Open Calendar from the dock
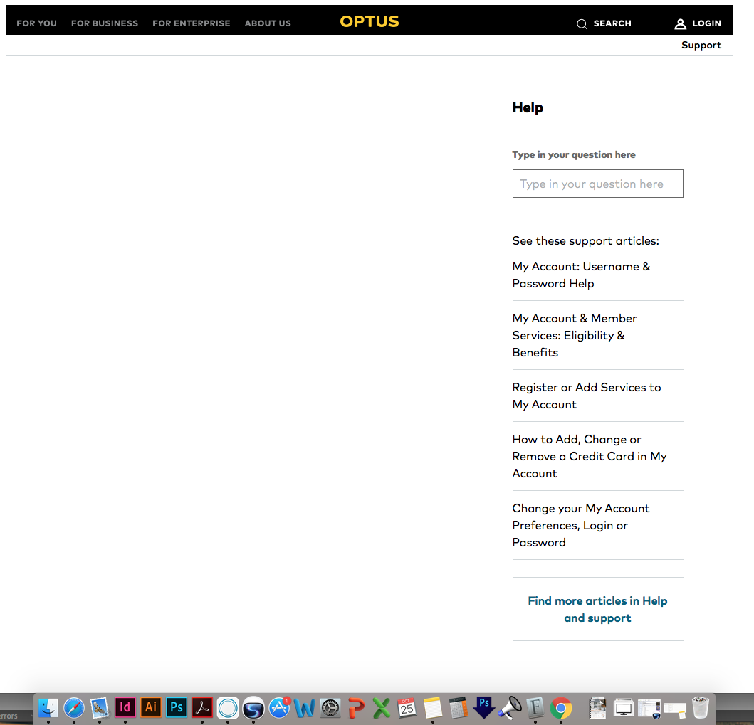754x725 pixels. coord(407,708)
